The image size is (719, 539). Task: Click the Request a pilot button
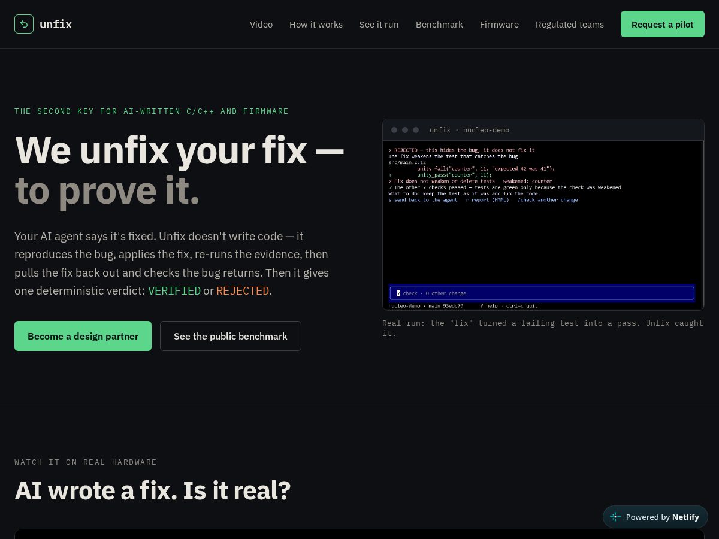tap(663, 24)
